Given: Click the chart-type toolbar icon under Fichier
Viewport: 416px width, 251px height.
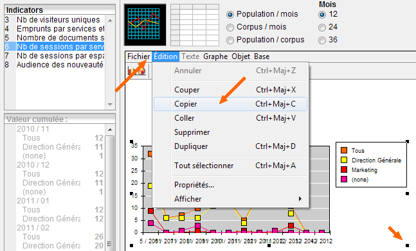Looking at the screenshot, I should click(x=137, y=71).
